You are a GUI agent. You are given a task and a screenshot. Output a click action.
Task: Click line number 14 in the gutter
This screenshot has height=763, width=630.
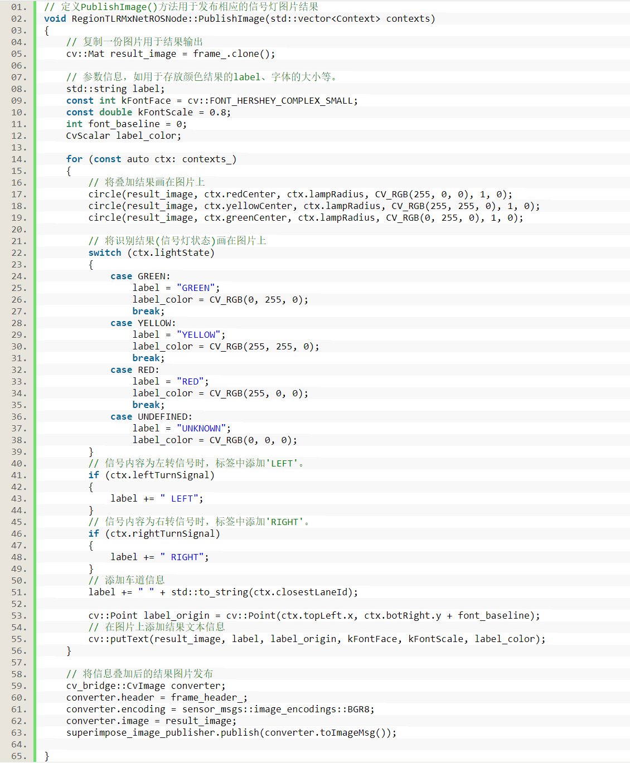click(18, 159)
